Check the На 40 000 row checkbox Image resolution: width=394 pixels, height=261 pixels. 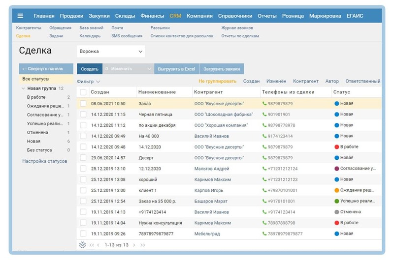tap(83, 136)
